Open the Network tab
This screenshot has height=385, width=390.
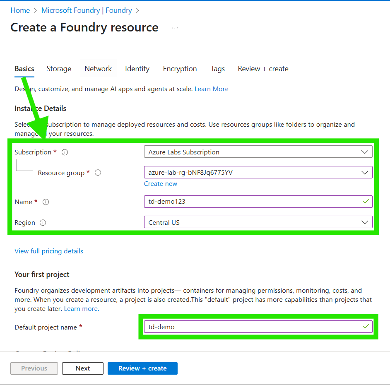pos(98,69)
